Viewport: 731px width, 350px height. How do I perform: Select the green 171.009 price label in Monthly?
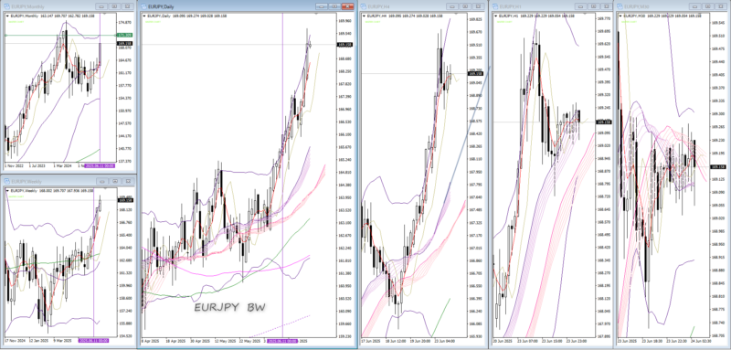coord(125,36)
